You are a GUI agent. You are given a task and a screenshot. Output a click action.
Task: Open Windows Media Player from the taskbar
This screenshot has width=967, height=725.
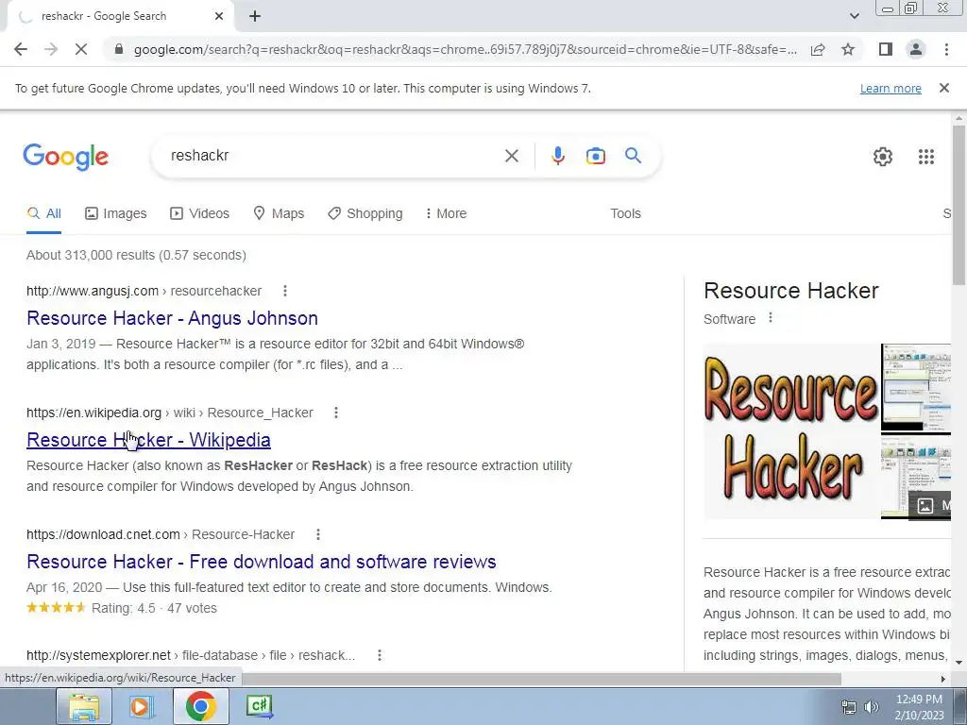pyautogui.click(x=142, y=706)
